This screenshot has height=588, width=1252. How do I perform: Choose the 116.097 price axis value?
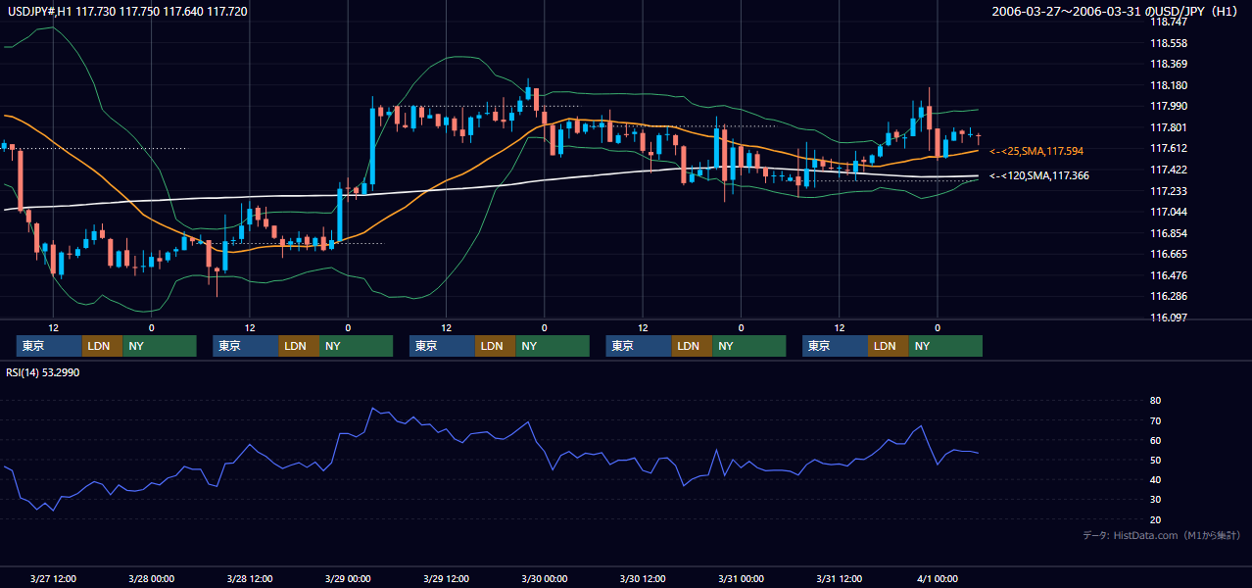[x=1168, y=318]
